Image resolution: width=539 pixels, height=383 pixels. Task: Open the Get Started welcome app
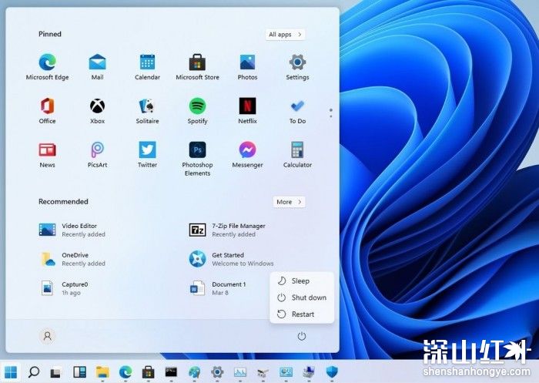231,259
